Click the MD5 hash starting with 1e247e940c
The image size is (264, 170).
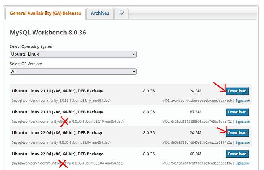202,101
